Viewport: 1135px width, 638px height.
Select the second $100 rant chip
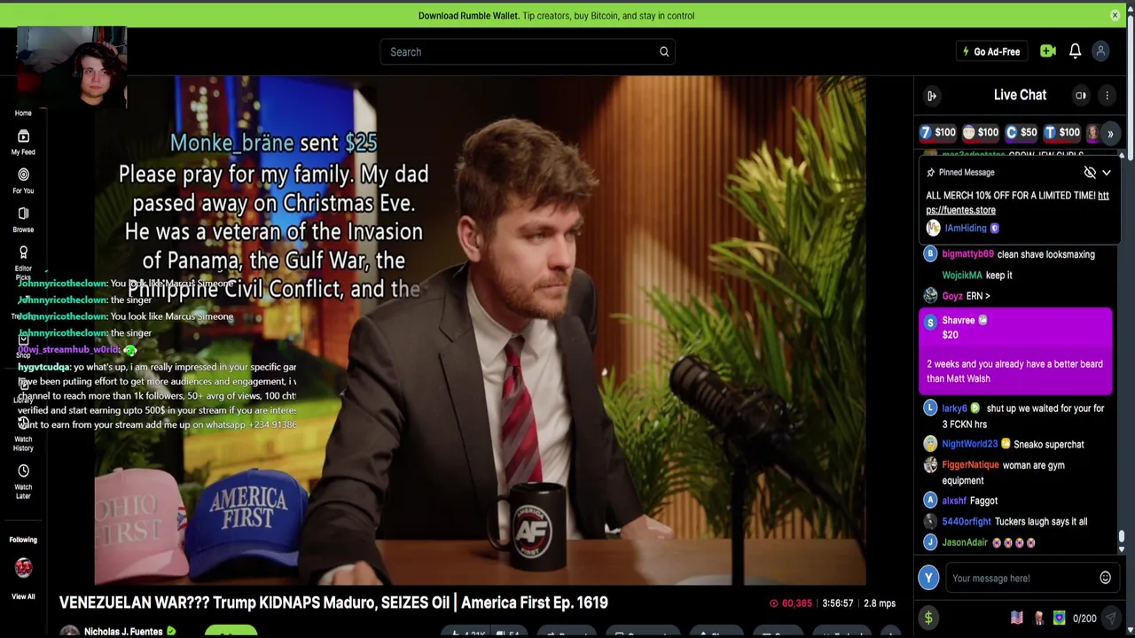pyautogui.click(x=981, y=133)
